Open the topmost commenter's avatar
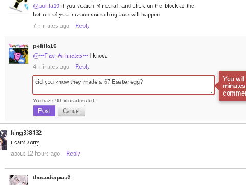The image size is (246, 185). tap(18, 7)
